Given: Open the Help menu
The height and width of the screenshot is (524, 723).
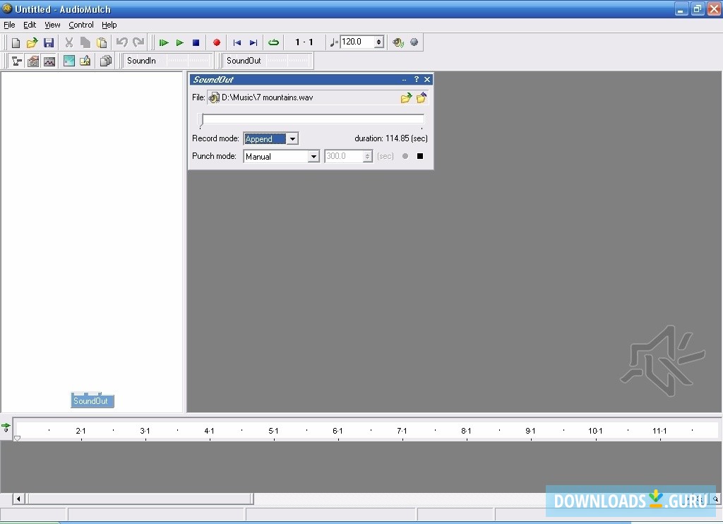Looking at the screenshot, I should click(x=109, y=25).
